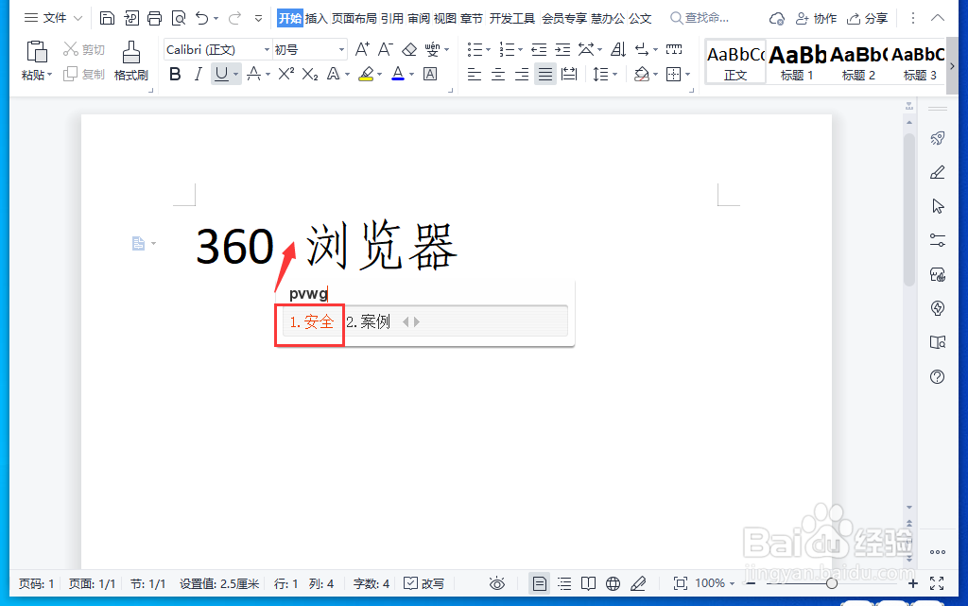Click the 字数: 4 status entry
The height and width of the screenshot is (606, 968).
pyautogui.click(x=371, y=583)
